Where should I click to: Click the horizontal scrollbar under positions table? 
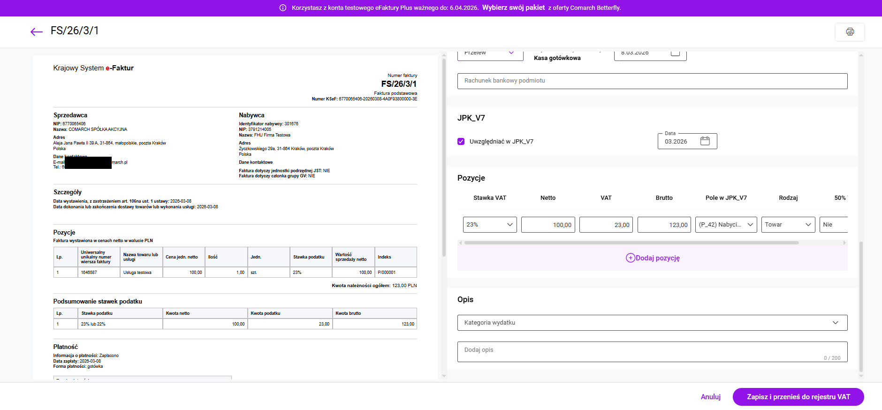point(631,243)
